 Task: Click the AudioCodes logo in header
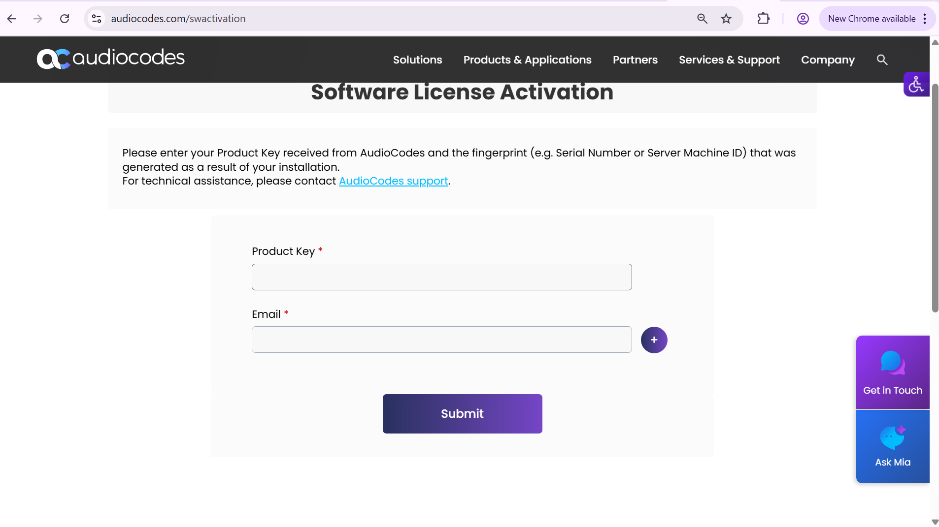[x=111, y=59]
